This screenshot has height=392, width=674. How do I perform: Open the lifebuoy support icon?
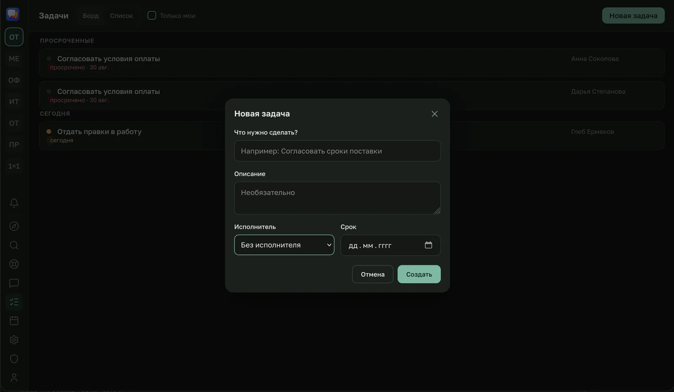[x=14, y=264]
